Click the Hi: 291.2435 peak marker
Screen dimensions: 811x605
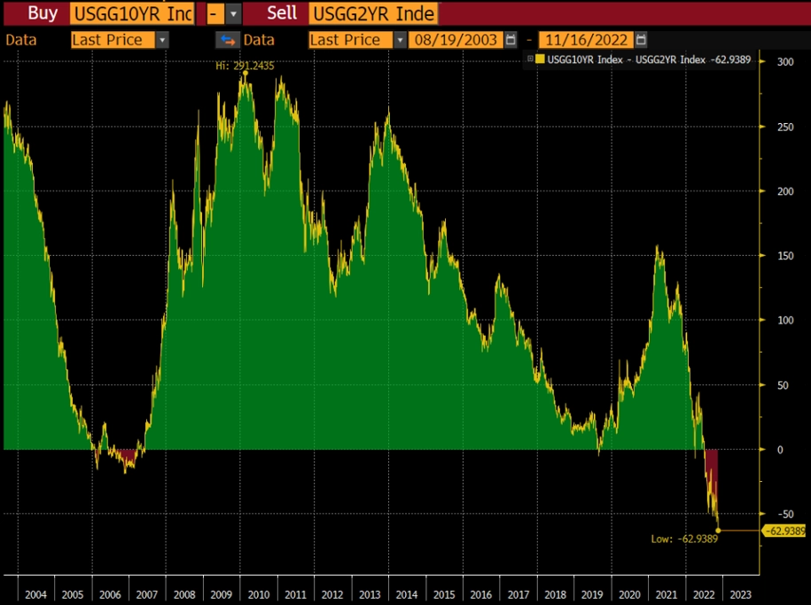246,74
